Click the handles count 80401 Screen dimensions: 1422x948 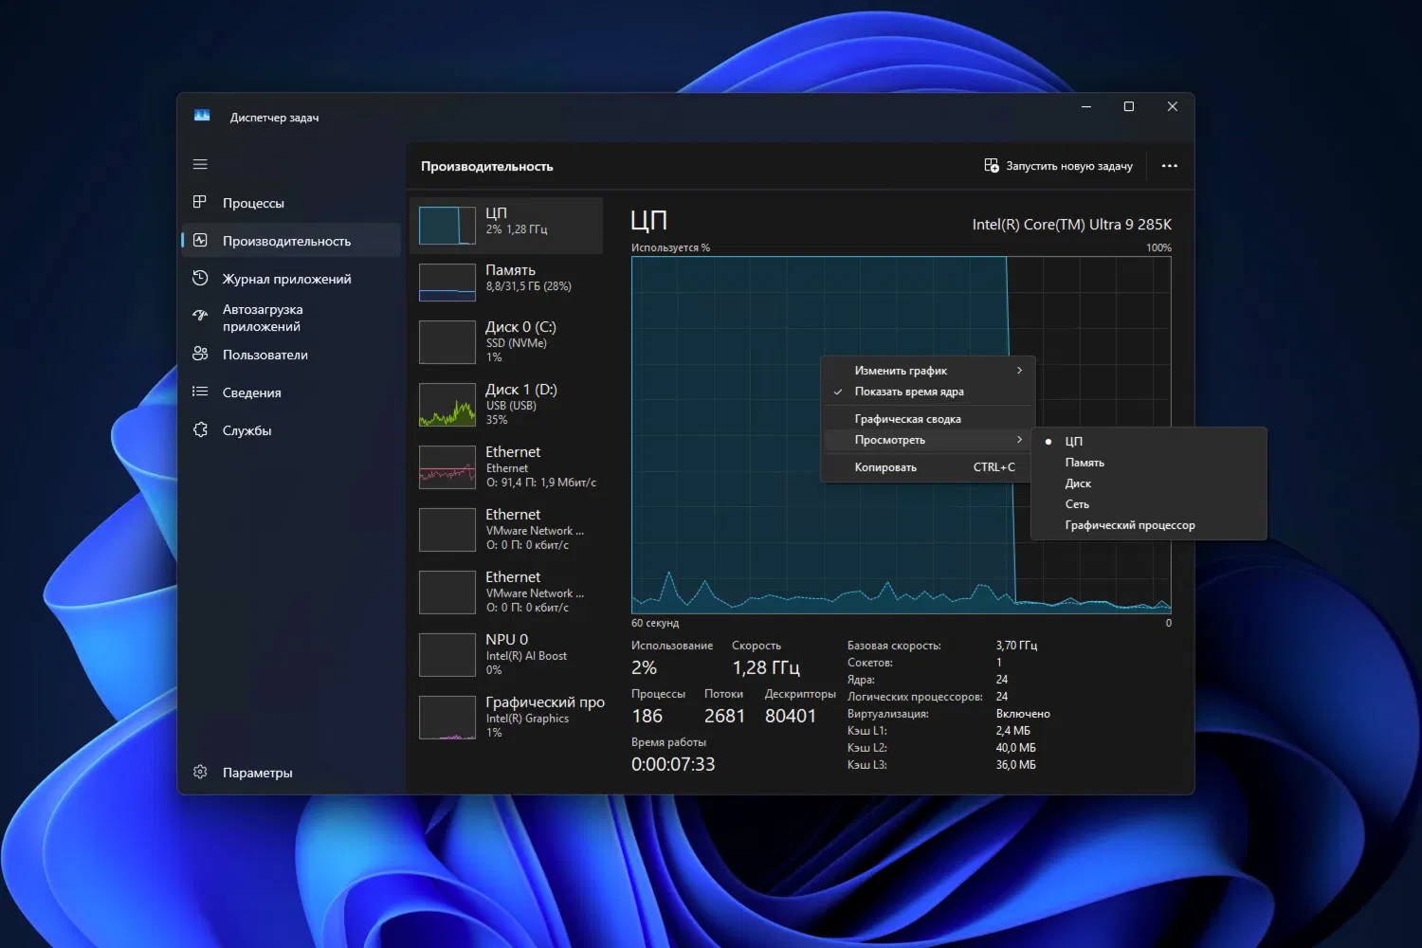pyautogui.click(x=791, y=716)
